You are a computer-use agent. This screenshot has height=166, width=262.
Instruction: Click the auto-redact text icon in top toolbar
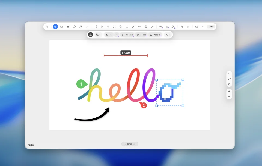pos(161,27)
